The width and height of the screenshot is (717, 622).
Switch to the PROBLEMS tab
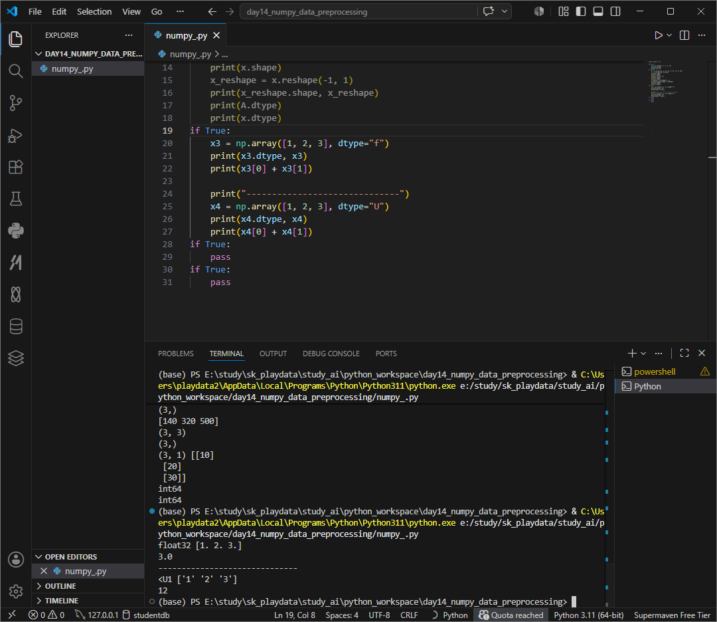(x=175, y=354)
